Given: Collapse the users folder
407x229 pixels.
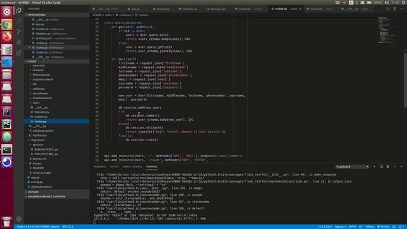Looking at the screenshot, I should (36, 103).
